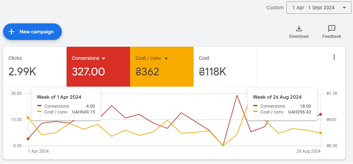353x164 pixels.
Task: Click the plus icon in New campaign
Action: [x=11, y=32]
